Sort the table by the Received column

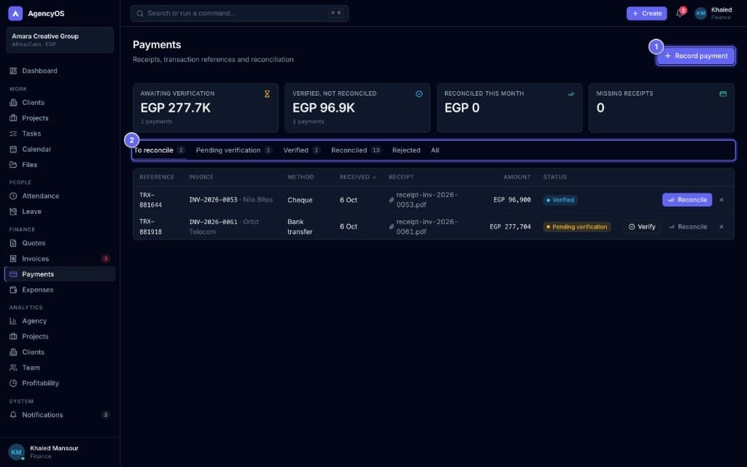tap(357, 177)
